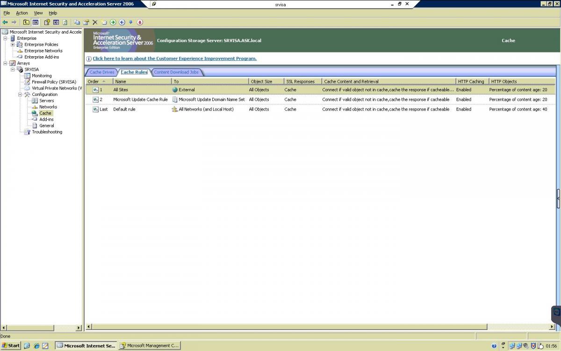
Task: Click right arrow of rules list scrollbar
Action: coord(552,327)
